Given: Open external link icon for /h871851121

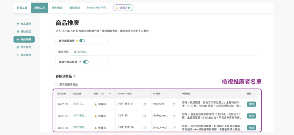Looking at the screenshot, I should pos(145,104).
